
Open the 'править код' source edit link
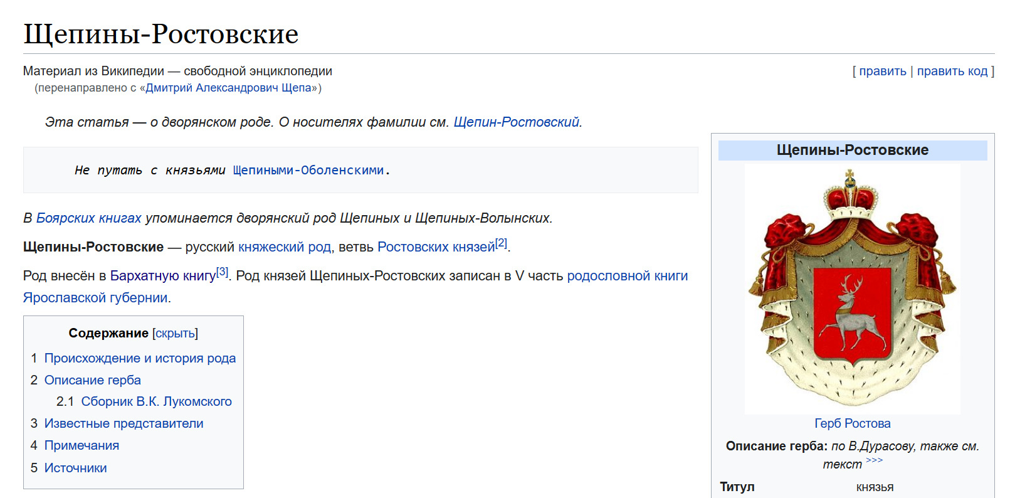[952, 71]
